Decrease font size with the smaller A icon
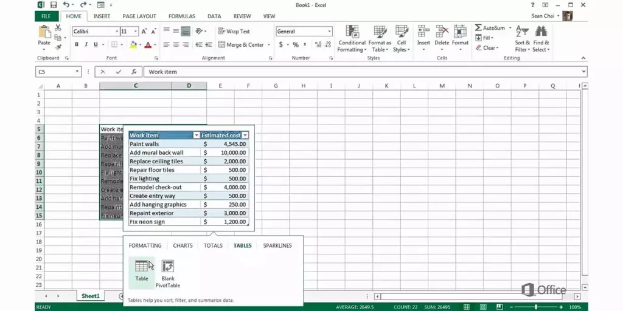623x311 pixels. pyautogui.click(x=153, y=32)
